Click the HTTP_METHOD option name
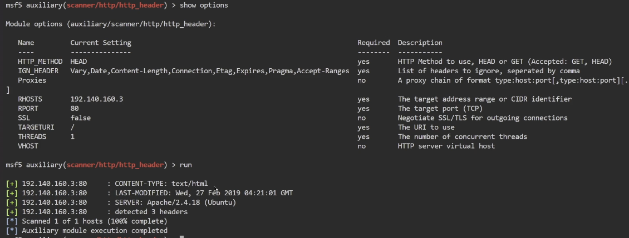 coord(40,61)
